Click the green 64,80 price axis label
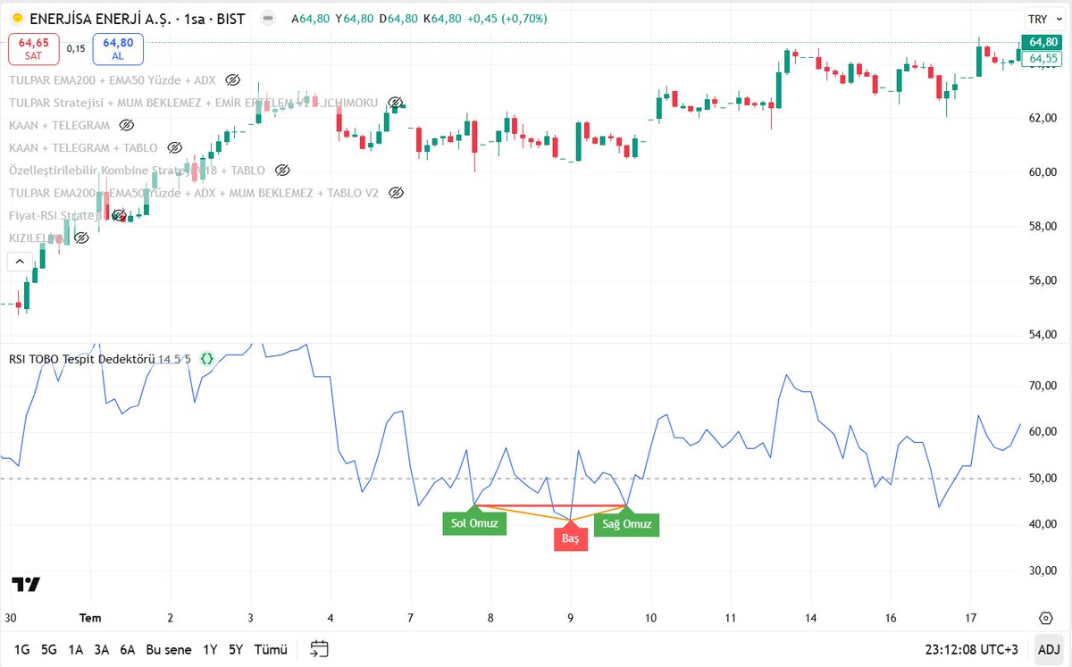The width and height of the screenshot is (1072, 667). click(x=1043, y=42)
